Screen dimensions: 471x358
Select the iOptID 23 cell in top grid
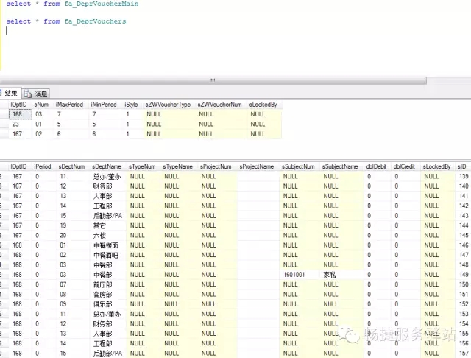point(16,124)
